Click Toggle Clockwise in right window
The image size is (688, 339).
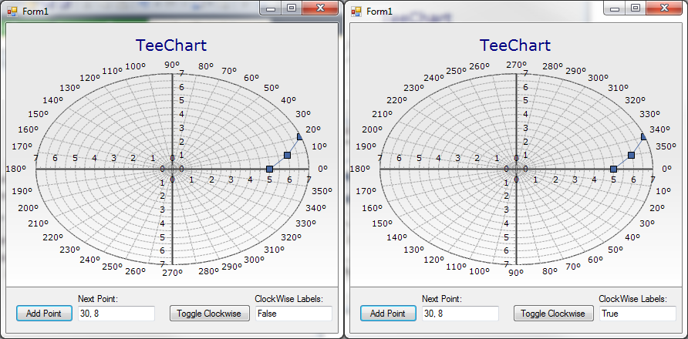553,314
